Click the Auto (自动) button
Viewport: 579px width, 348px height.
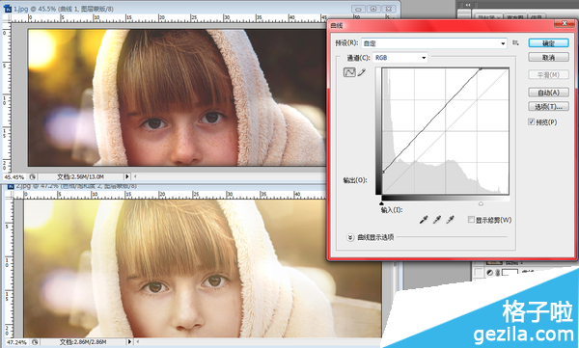[x=548, y=93]
